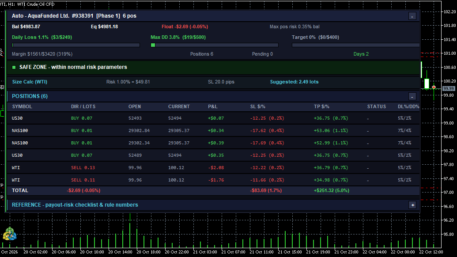Screen dimensions: 457x257
Task: Click the SL $/% column header
Action: 258,107
